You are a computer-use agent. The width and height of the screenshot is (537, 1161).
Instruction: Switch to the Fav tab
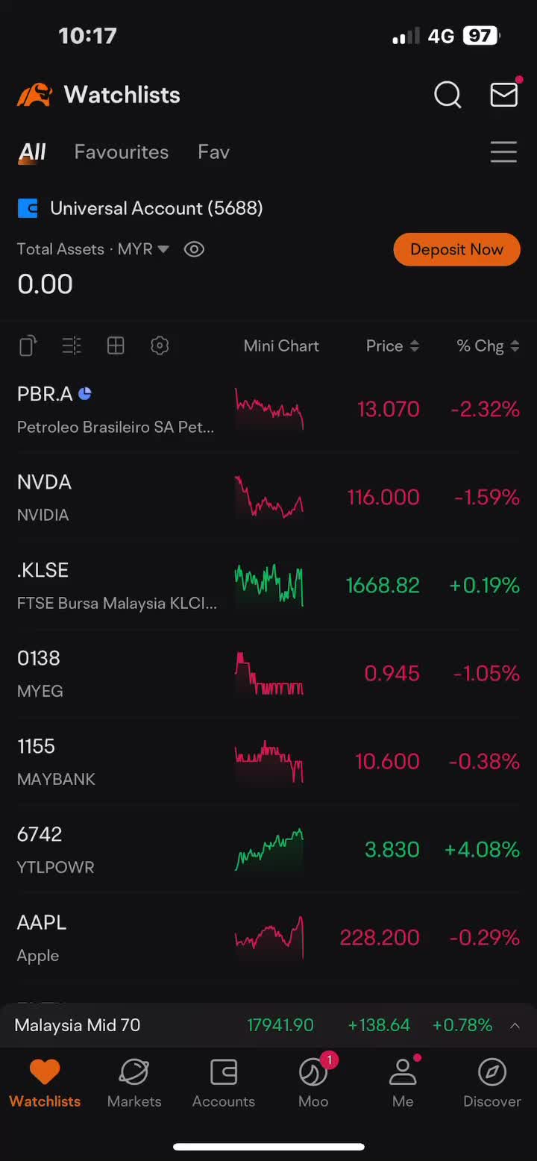pos(213,152)
